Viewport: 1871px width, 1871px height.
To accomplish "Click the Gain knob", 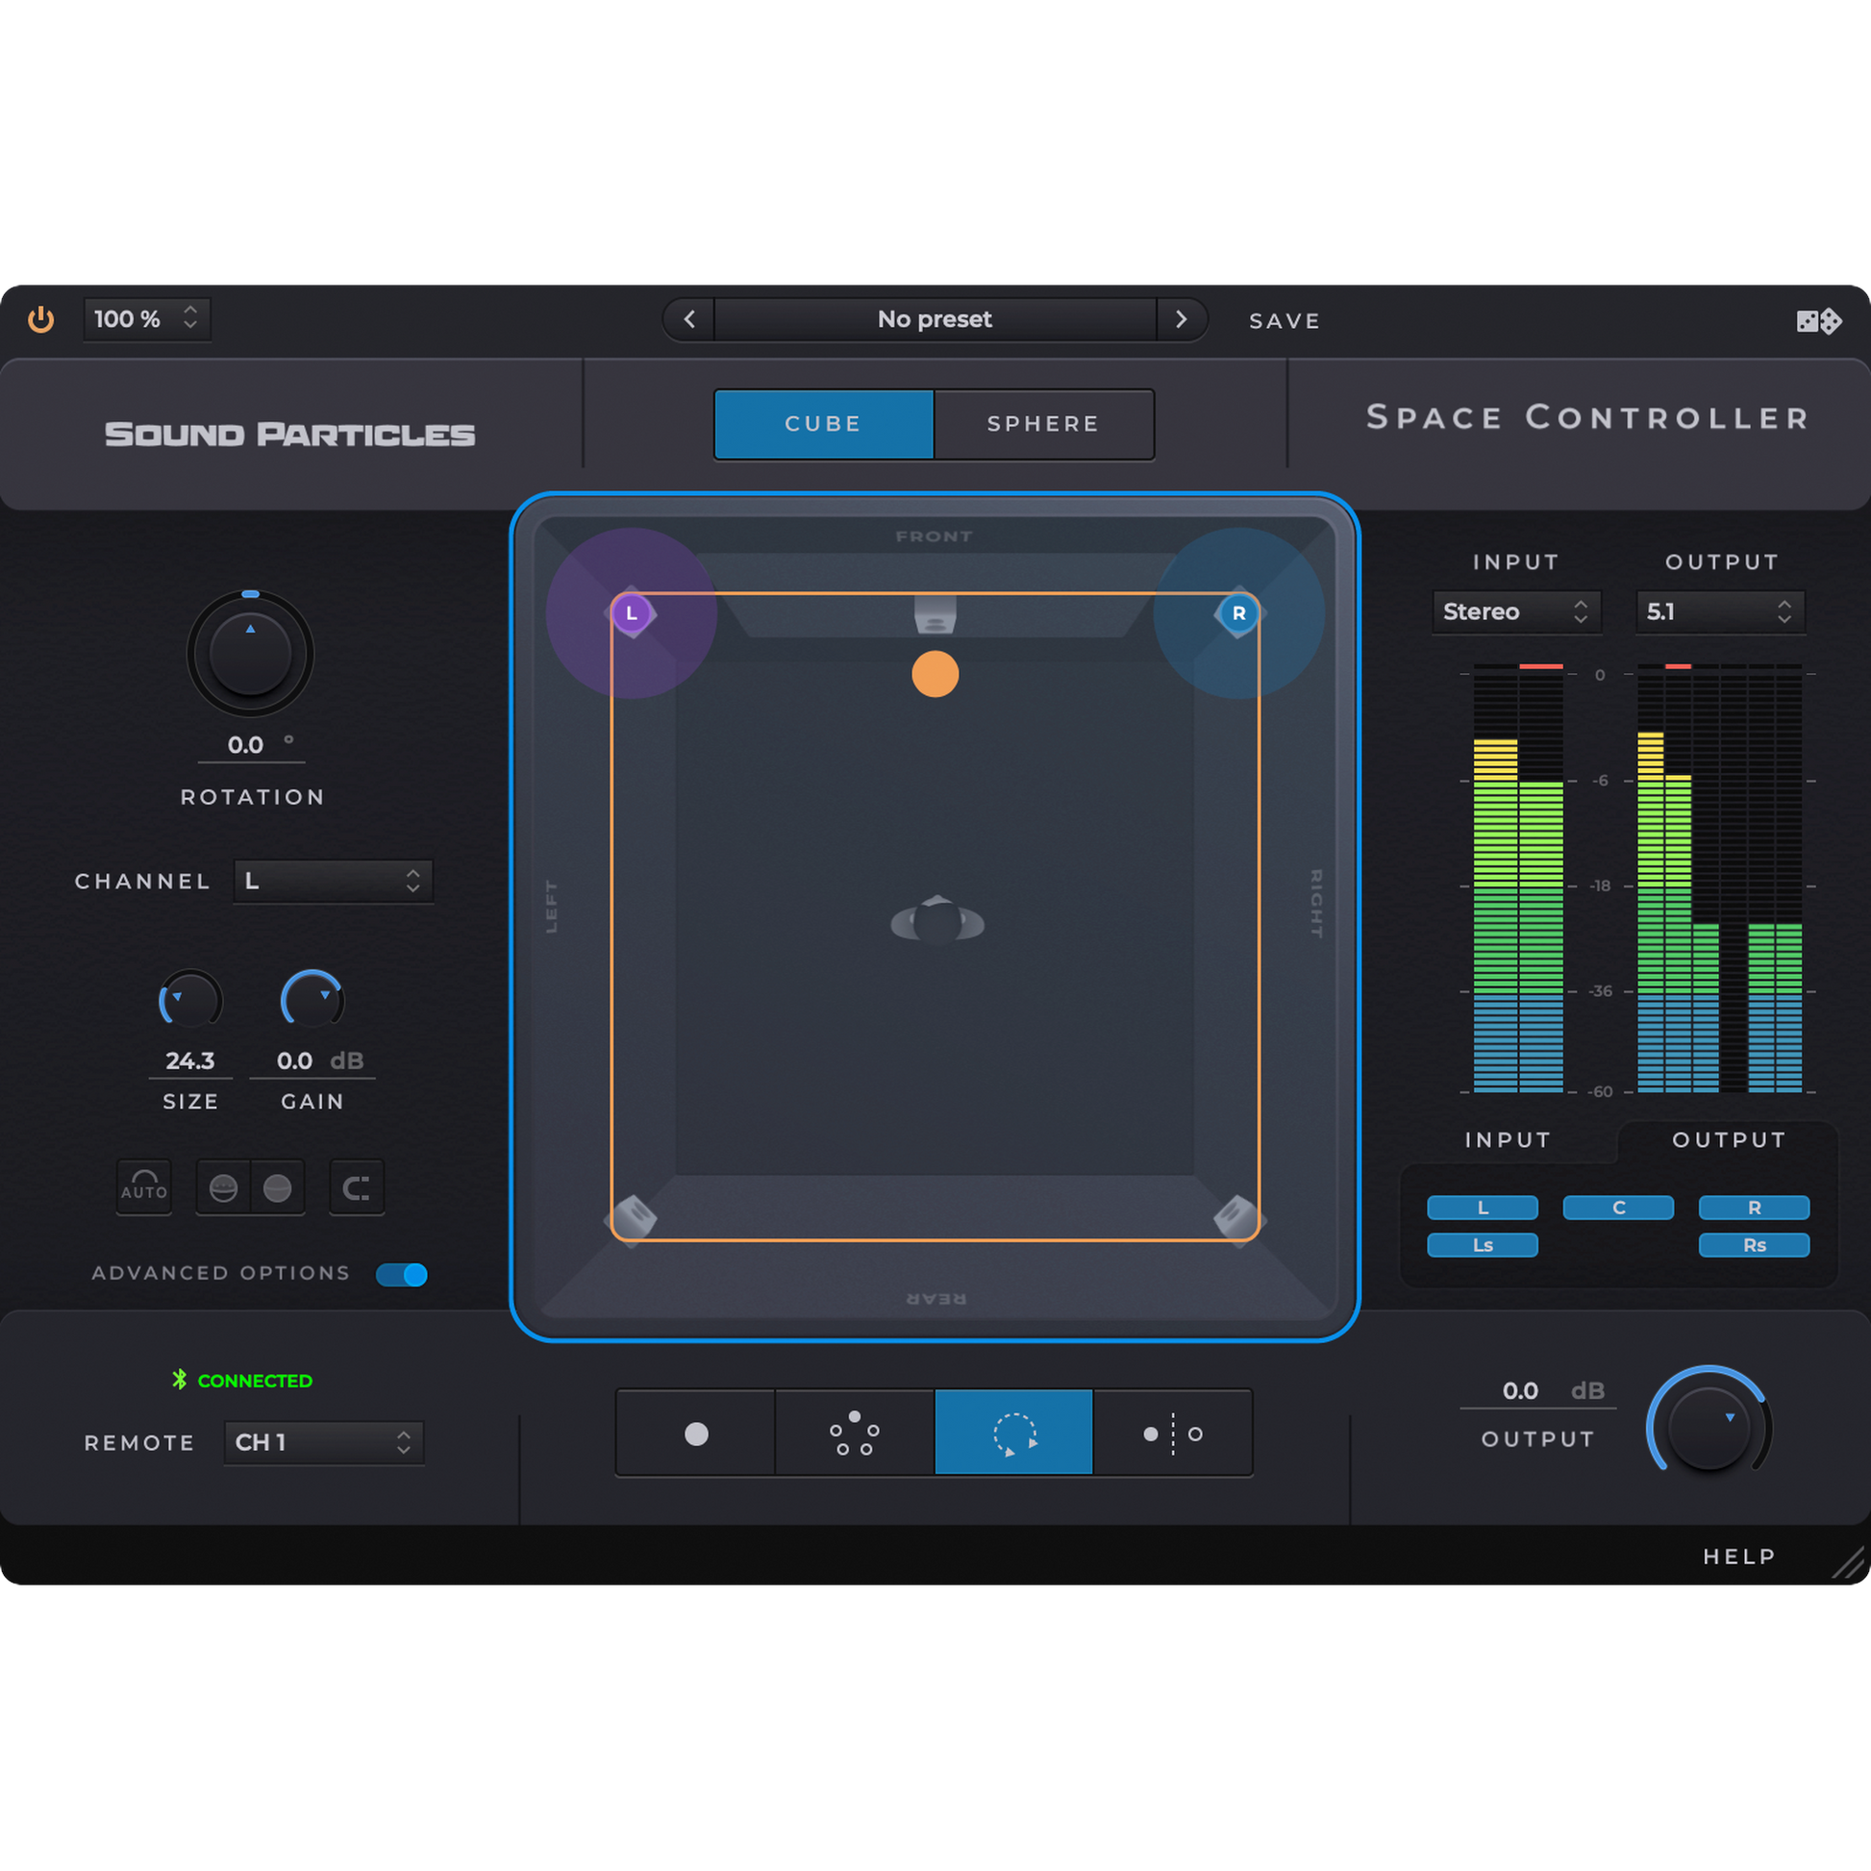I will [312, 1000].
